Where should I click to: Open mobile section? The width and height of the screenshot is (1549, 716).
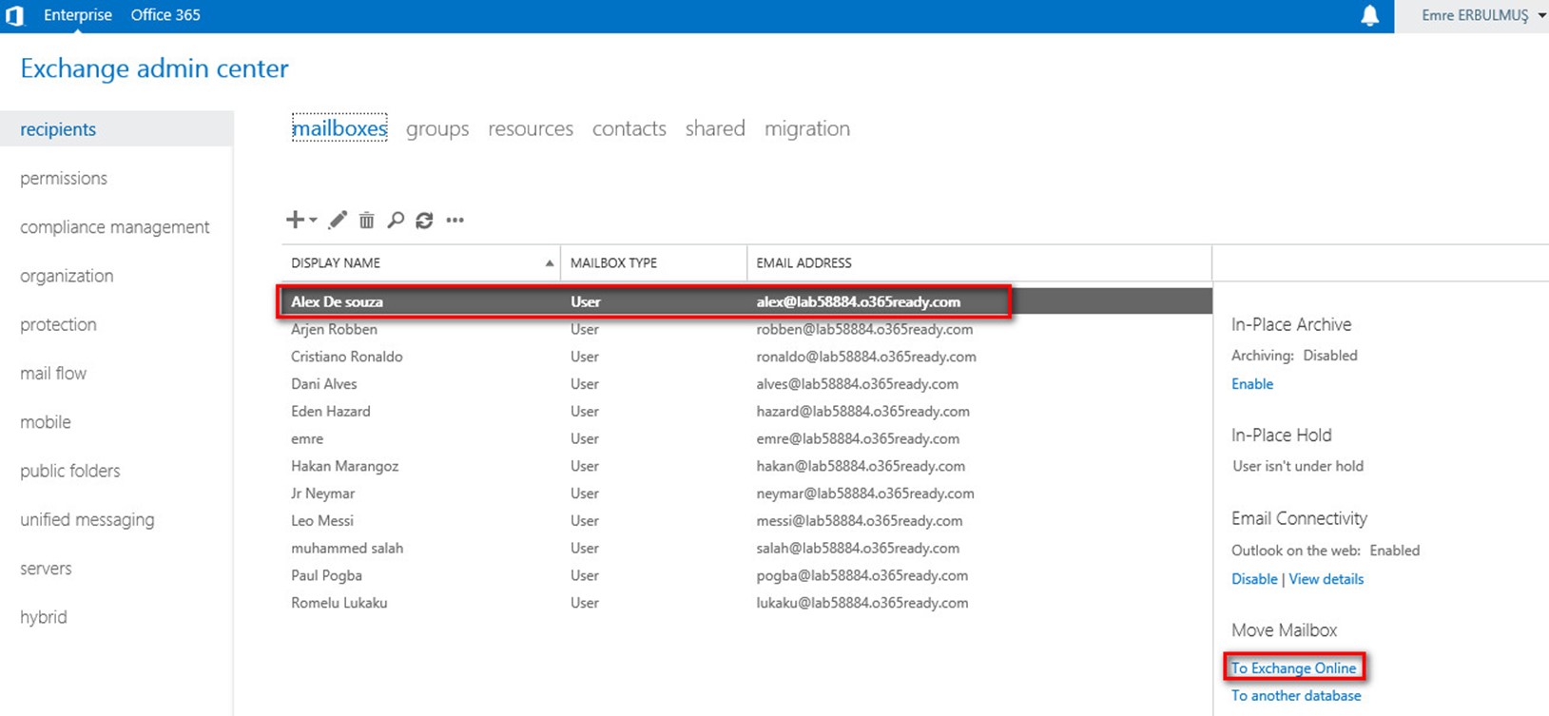tap(46, 422)
